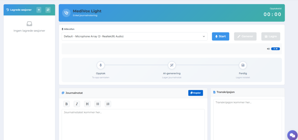Open the Mikrofon device dropdown
The image size is (298, 140).
(x=134, y=36)
